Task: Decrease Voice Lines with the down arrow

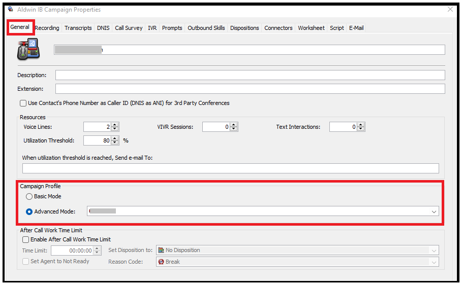Action: (115, 129)
